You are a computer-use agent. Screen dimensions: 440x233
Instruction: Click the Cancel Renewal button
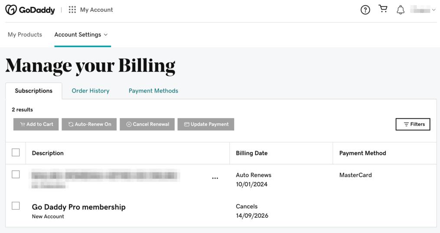point(147,124)
